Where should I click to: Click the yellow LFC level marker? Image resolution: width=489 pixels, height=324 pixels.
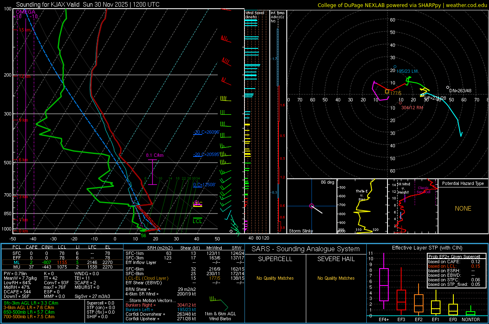[x=198, y=204]
